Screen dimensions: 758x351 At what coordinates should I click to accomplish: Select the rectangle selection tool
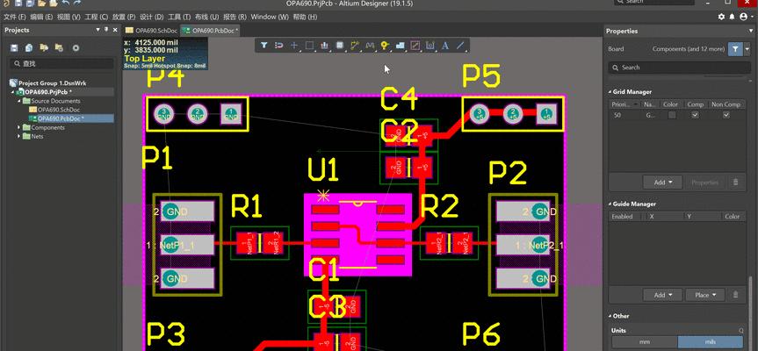click(x=309, y=46)
